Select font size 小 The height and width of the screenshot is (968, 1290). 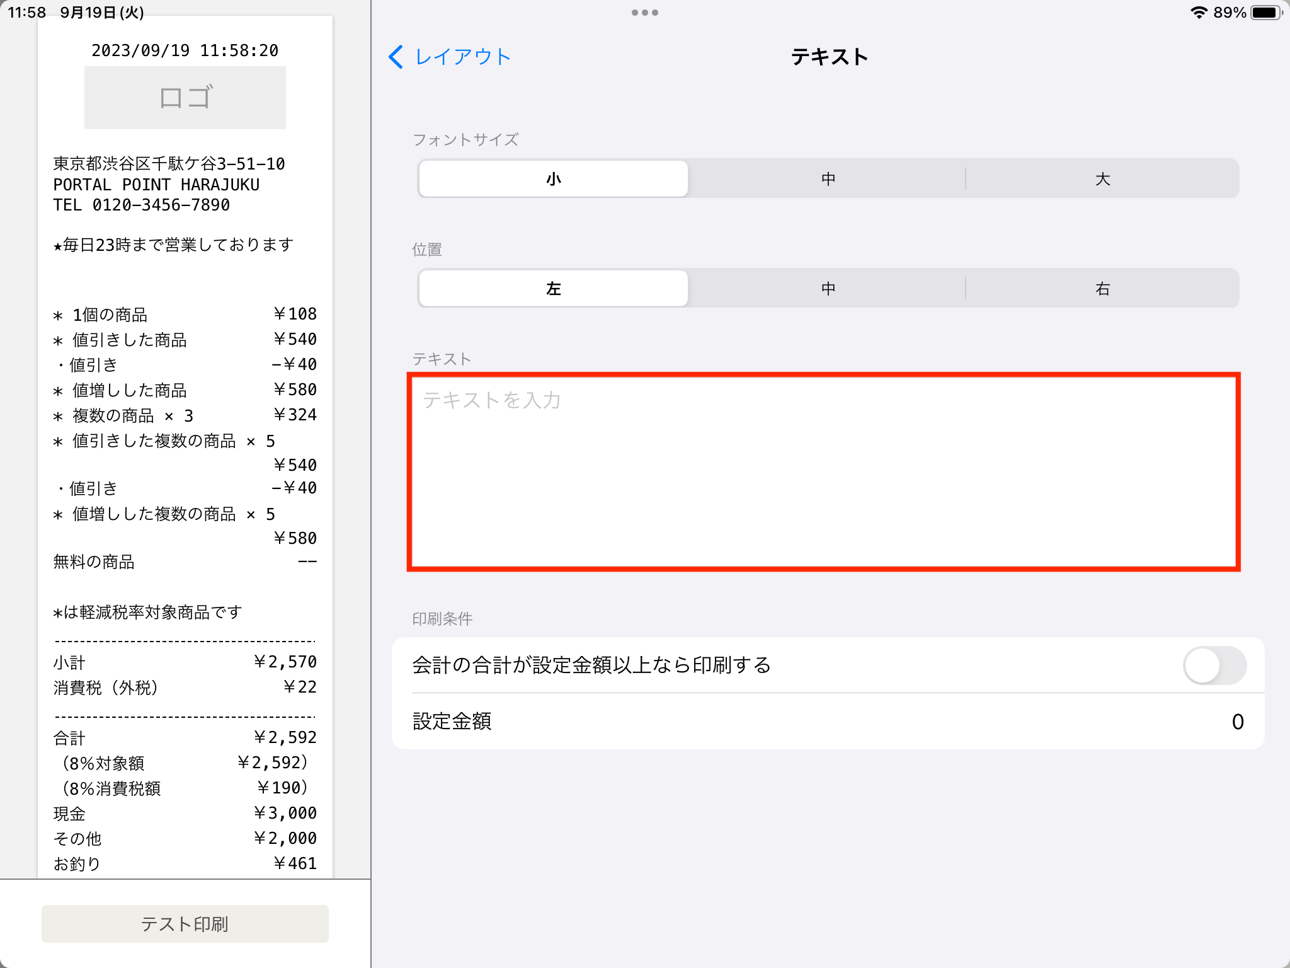553,179
